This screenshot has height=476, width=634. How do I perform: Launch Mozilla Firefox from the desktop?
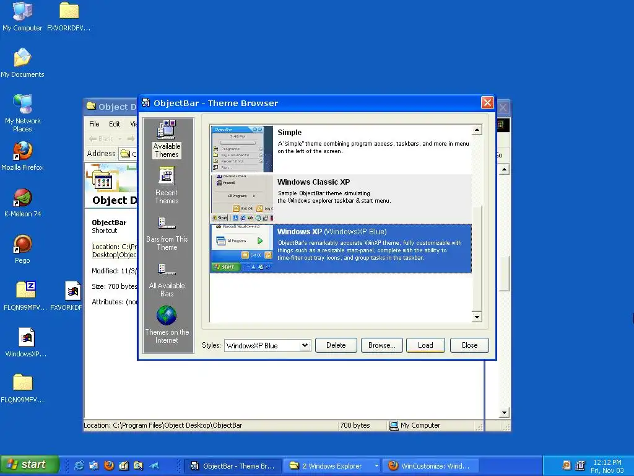[x=22, y=156]
